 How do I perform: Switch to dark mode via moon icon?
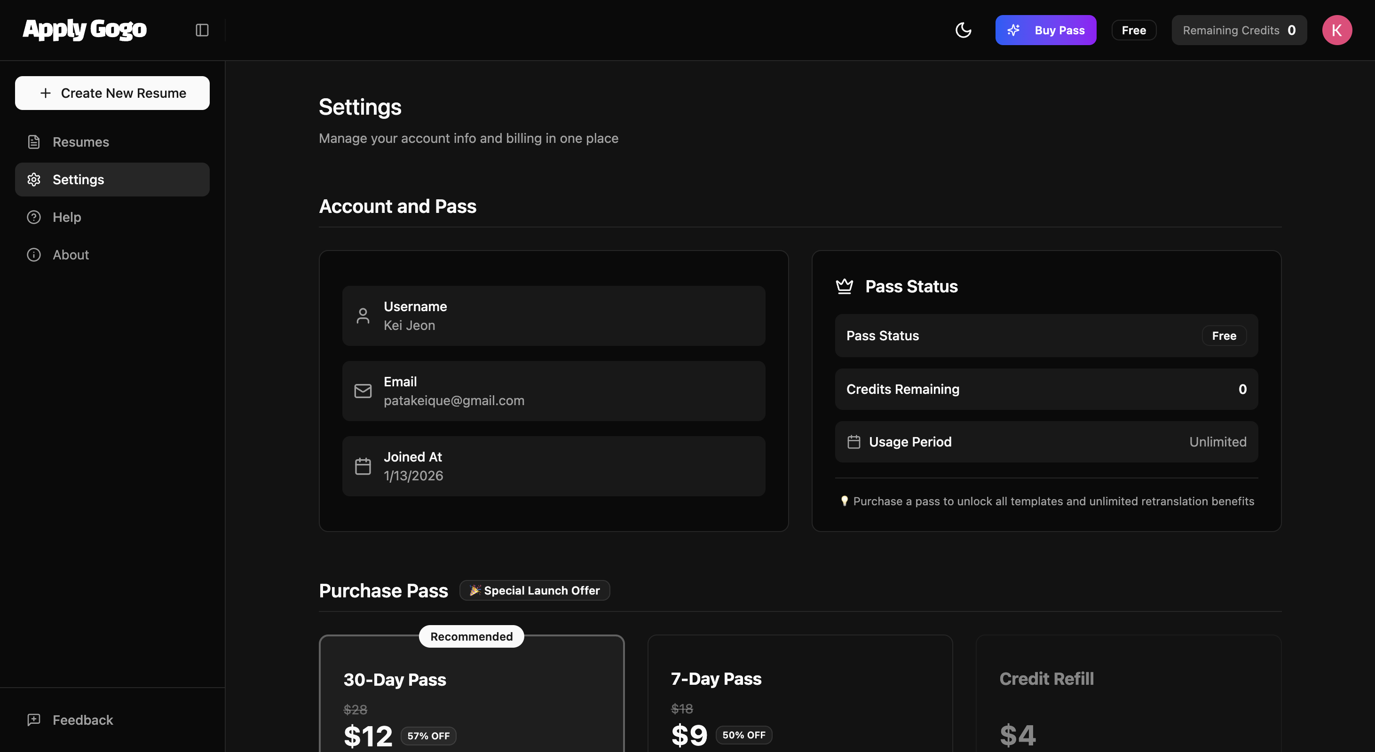click(964, 31)
